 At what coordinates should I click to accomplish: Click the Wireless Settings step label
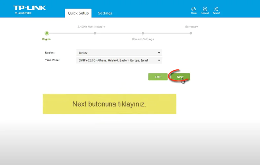[x=143, y=39]
